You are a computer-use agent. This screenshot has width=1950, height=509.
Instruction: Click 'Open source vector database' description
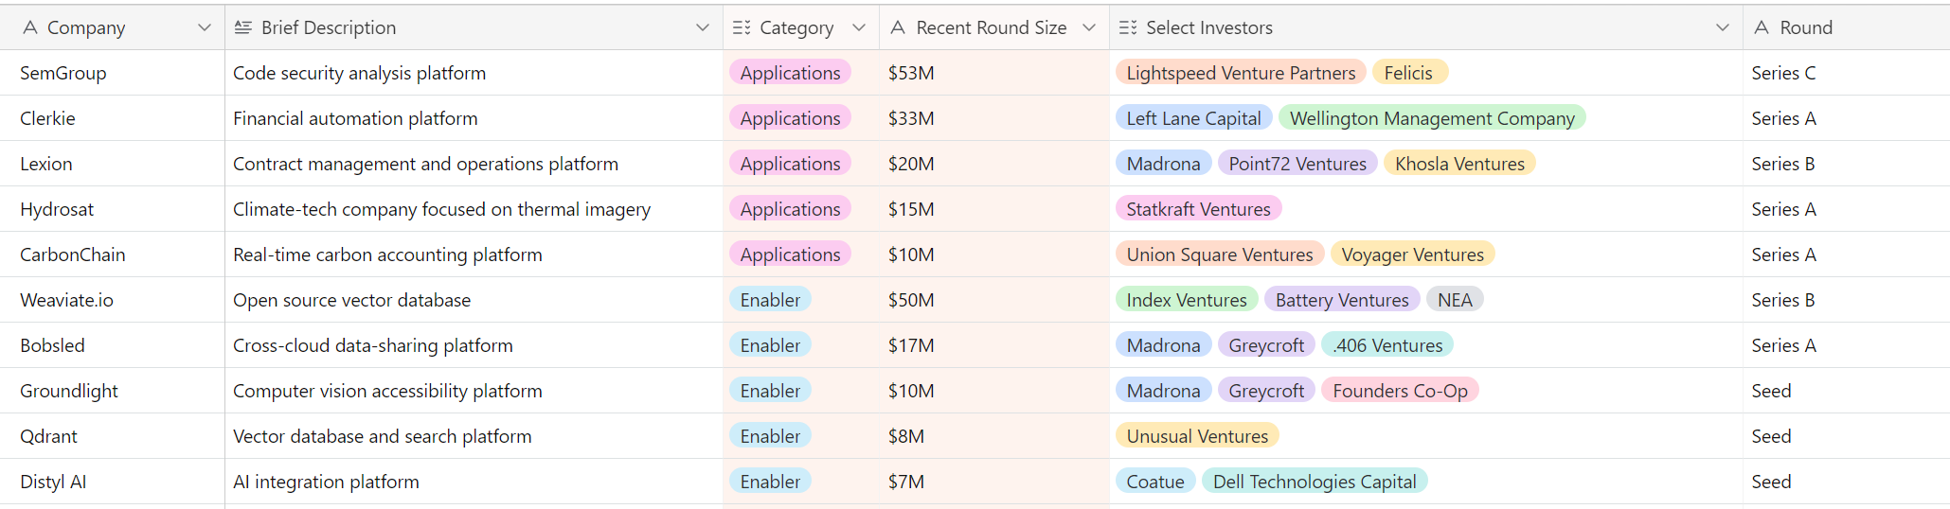[x=351, y=300]
